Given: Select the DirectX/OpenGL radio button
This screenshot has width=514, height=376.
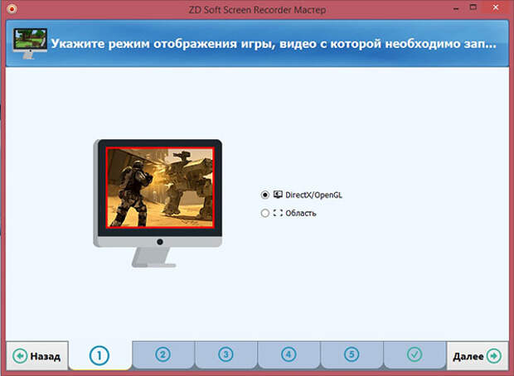Looking at the screenshot, I should [x=264, y=195].
